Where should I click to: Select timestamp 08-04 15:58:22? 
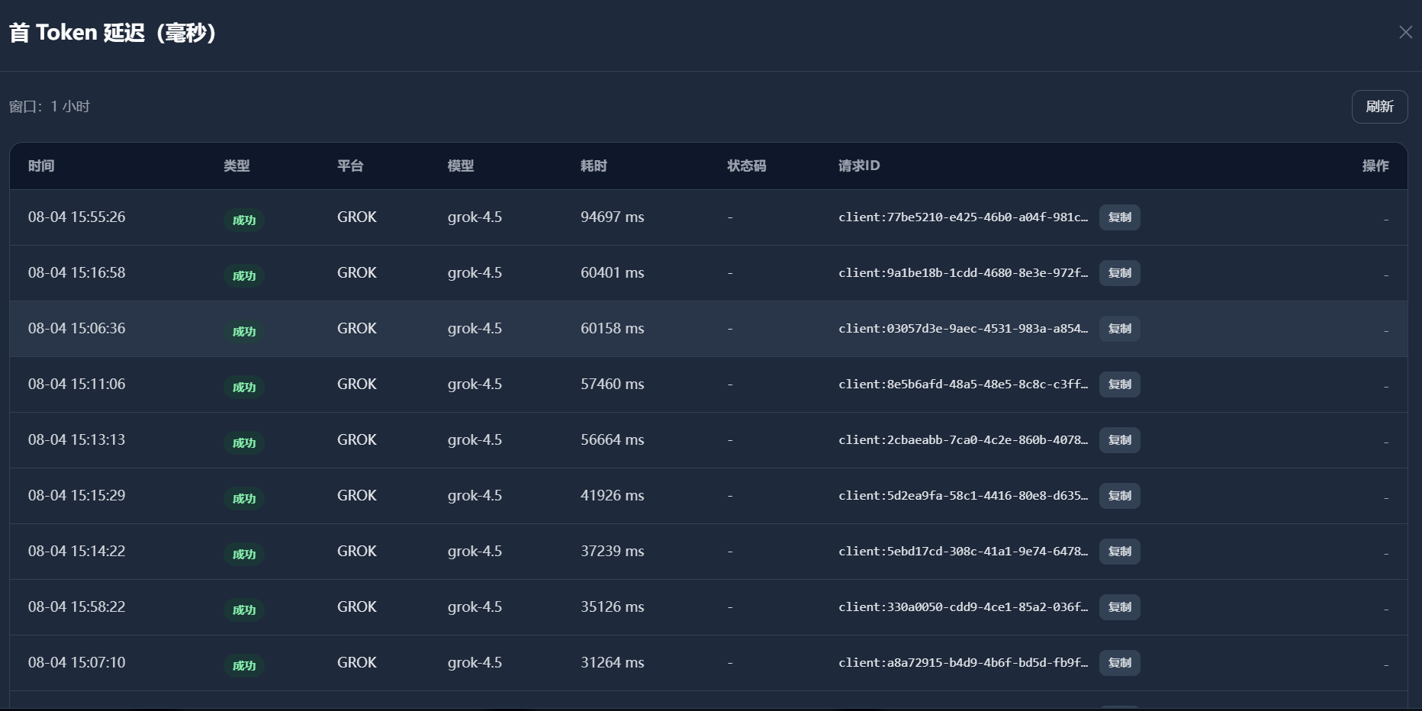(76, 607)
